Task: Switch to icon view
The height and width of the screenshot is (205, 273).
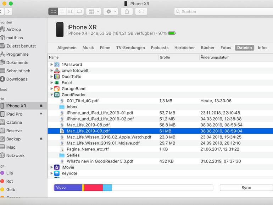Action: (53, 12)
